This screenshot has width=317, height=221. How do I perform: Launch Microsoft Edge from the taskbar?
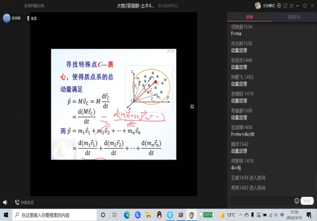point(127,215)
